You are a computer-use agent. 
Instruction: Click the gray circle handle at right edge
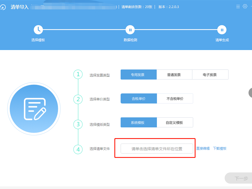point(250,92)
